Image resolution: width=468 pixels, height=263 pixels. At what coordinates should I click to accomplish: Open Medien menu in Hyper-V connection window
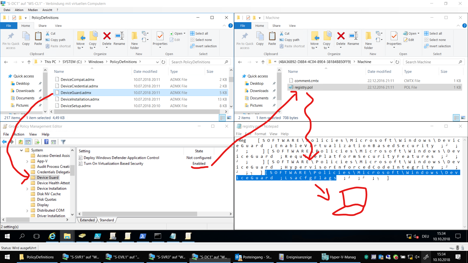pos(33,10)
